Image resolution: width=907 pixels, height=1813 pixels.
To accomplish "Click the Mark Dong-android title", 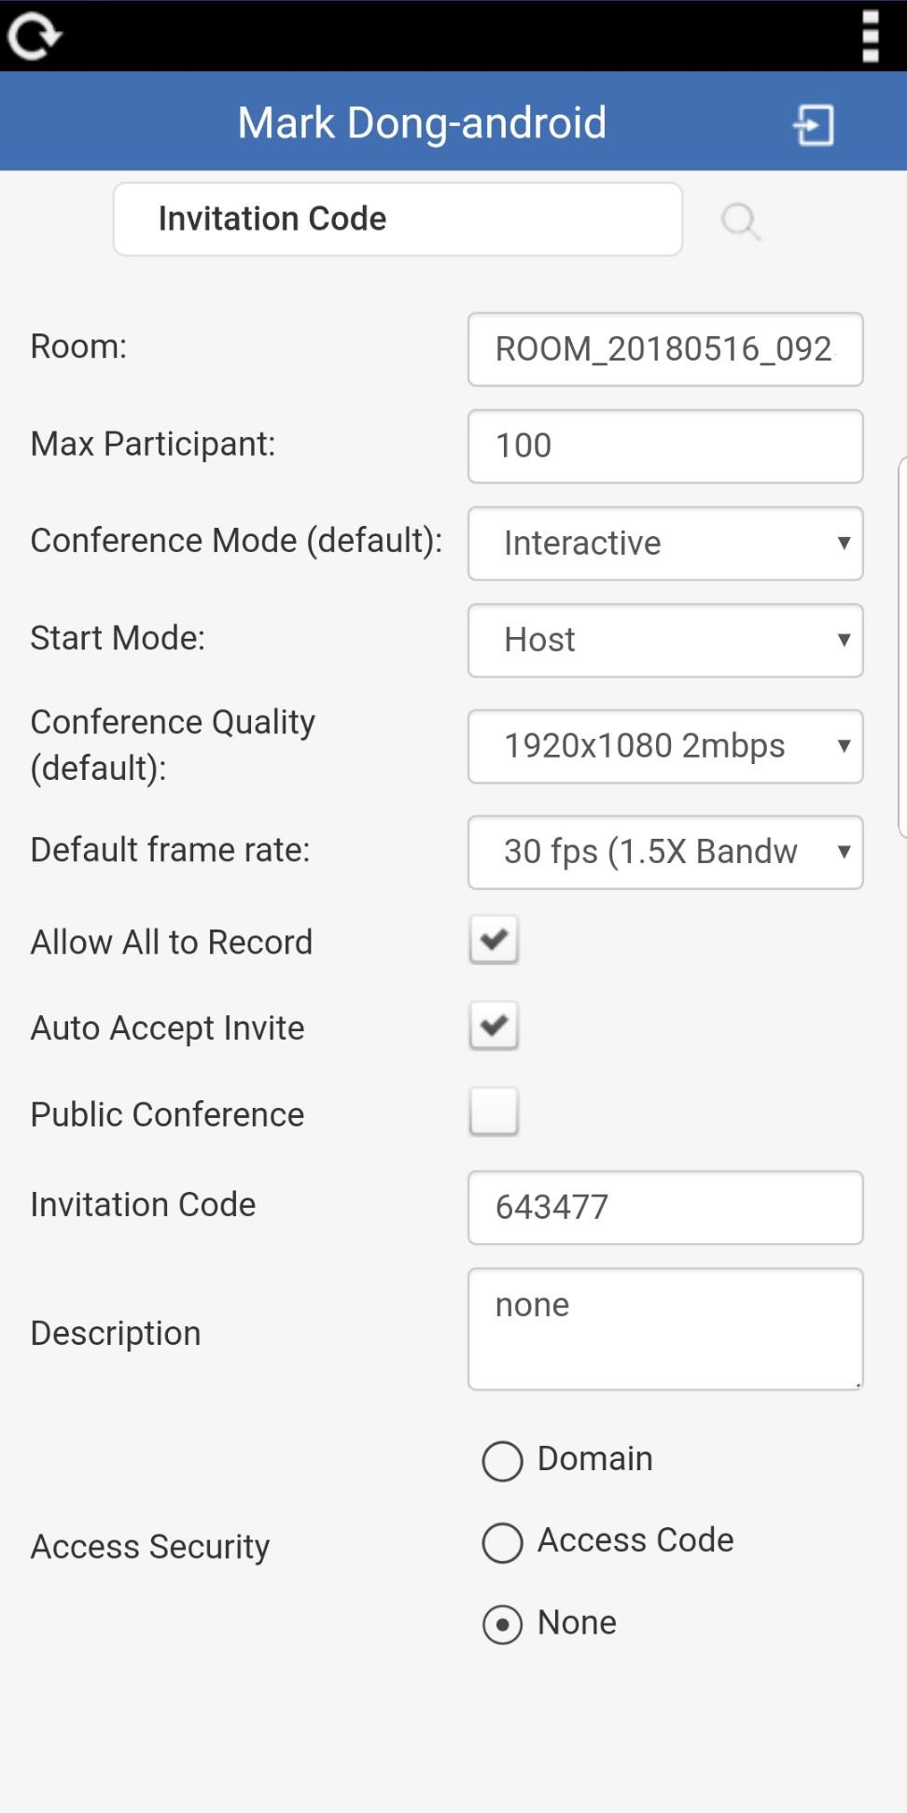I will point(422,123).
